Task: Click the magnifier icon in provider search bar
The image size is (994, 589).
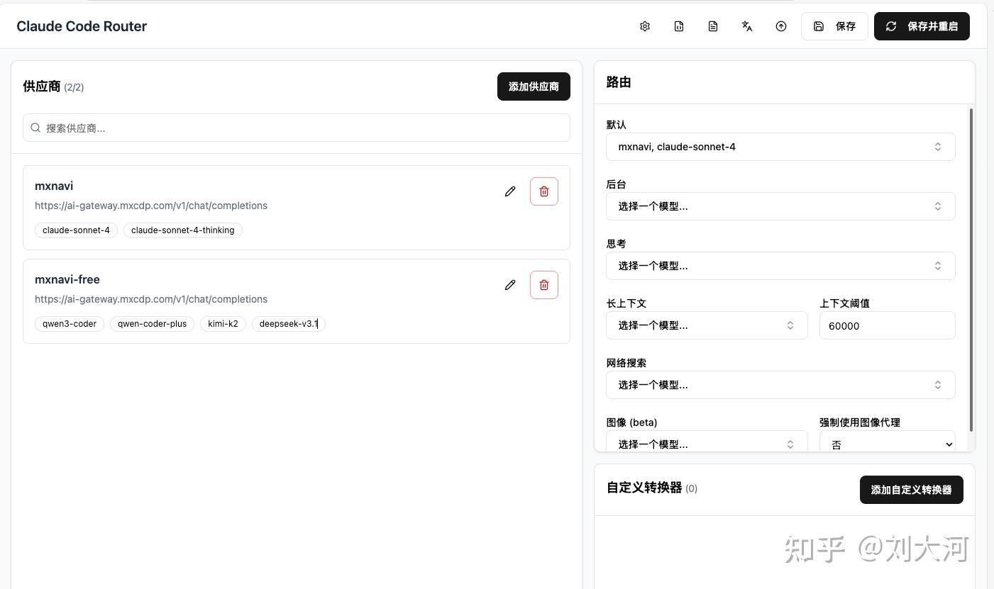Action: [35, 128]
